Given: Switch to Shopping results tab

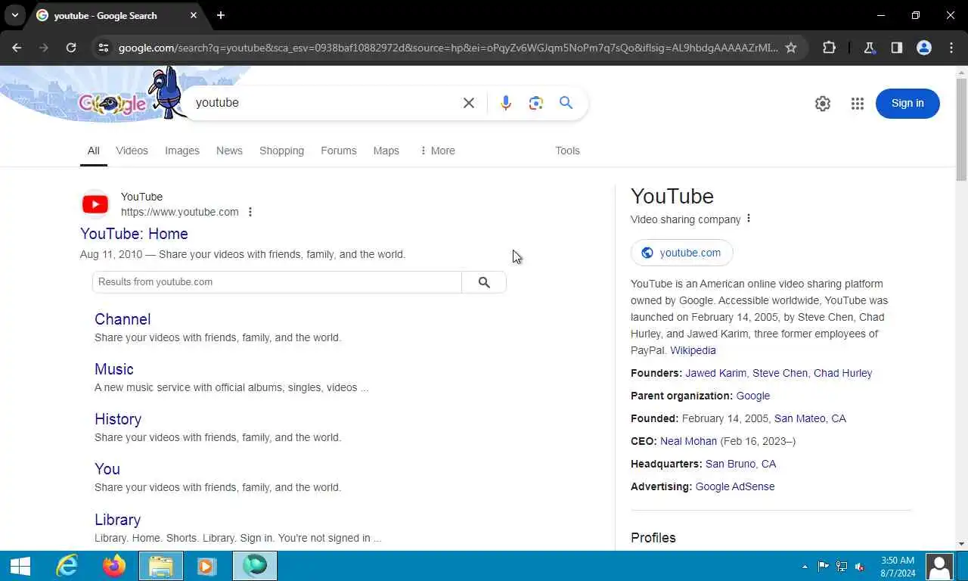Looking at the screenshot, I should click(281, 151).
